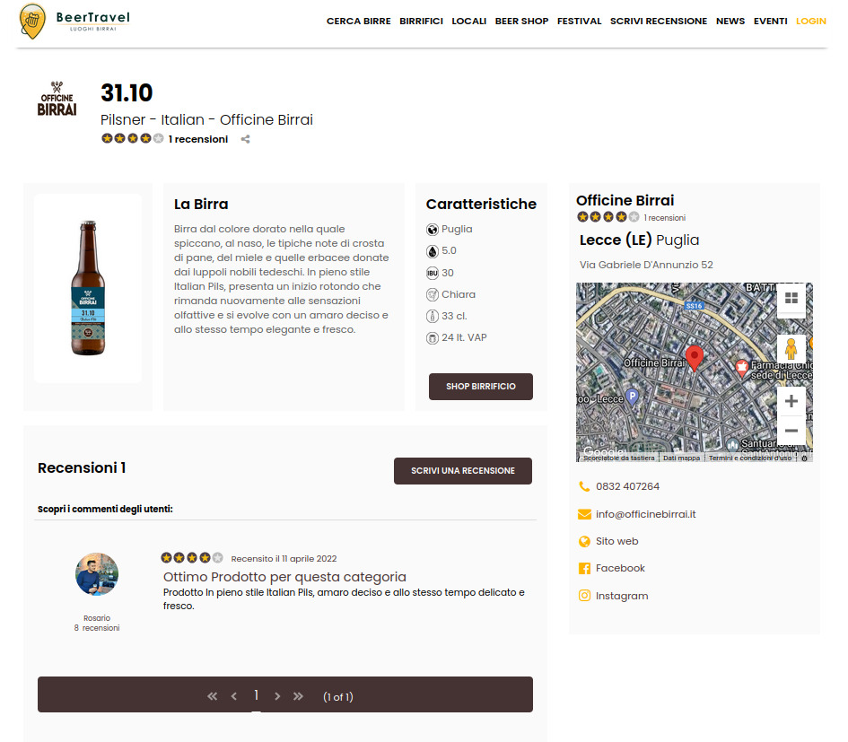This screenshot has width=848, height=742.
Task: Click the IBU icon next to 30
Action: coord(433,273)
